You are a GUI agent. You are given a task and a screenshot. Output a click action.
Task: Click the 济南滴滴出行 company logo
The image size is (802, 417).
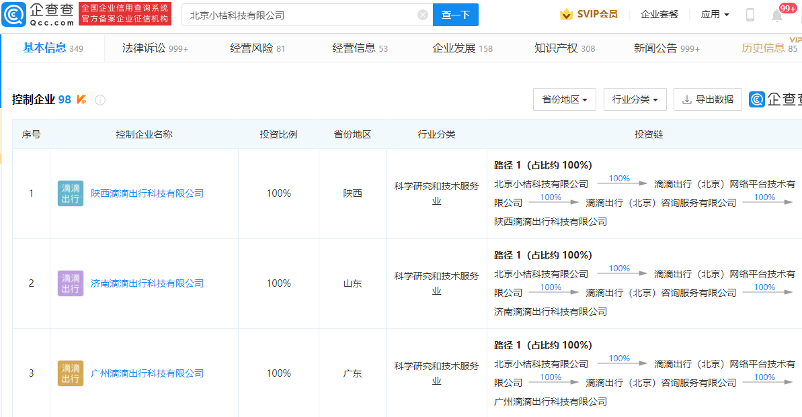[x=71, y=283]
